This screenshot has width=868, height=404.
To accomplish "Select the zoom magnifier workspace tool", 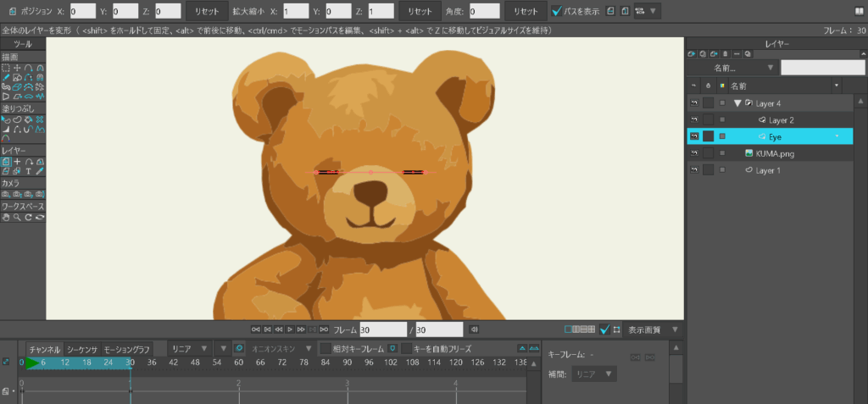I will [x=17, y=217].
